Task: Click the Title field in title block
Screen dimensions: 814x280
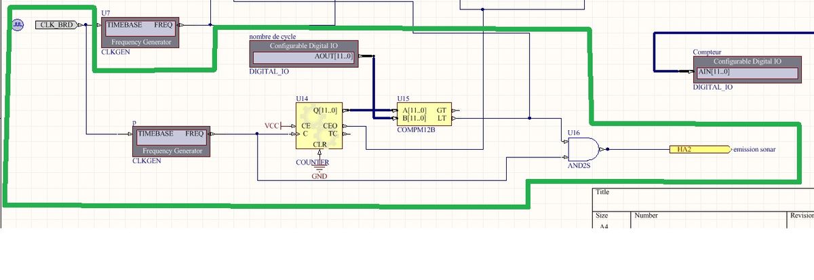Action: pos(602,192)
